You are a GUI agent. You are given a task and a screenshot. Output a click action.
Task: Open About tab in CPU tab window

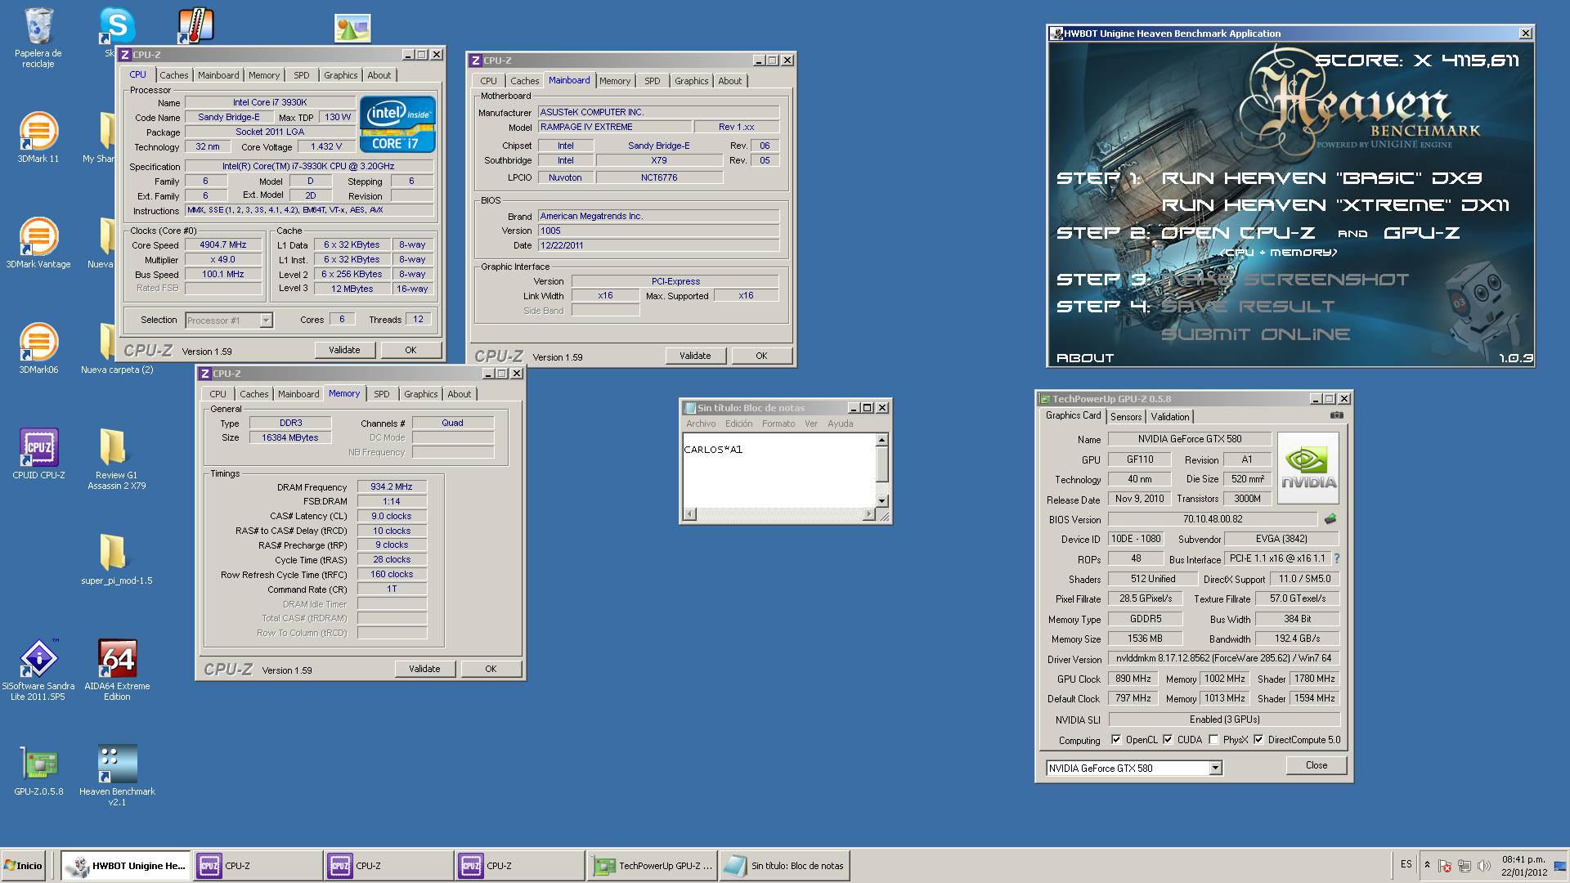point(379,75)
